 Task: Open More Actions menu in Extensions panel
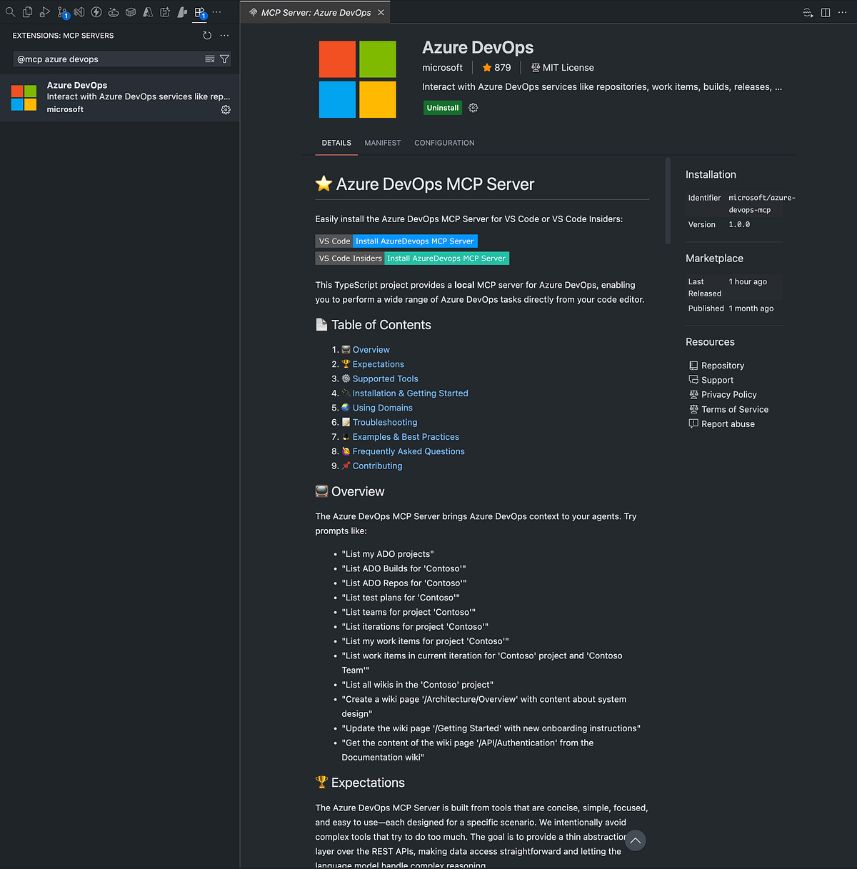point(224,35)
